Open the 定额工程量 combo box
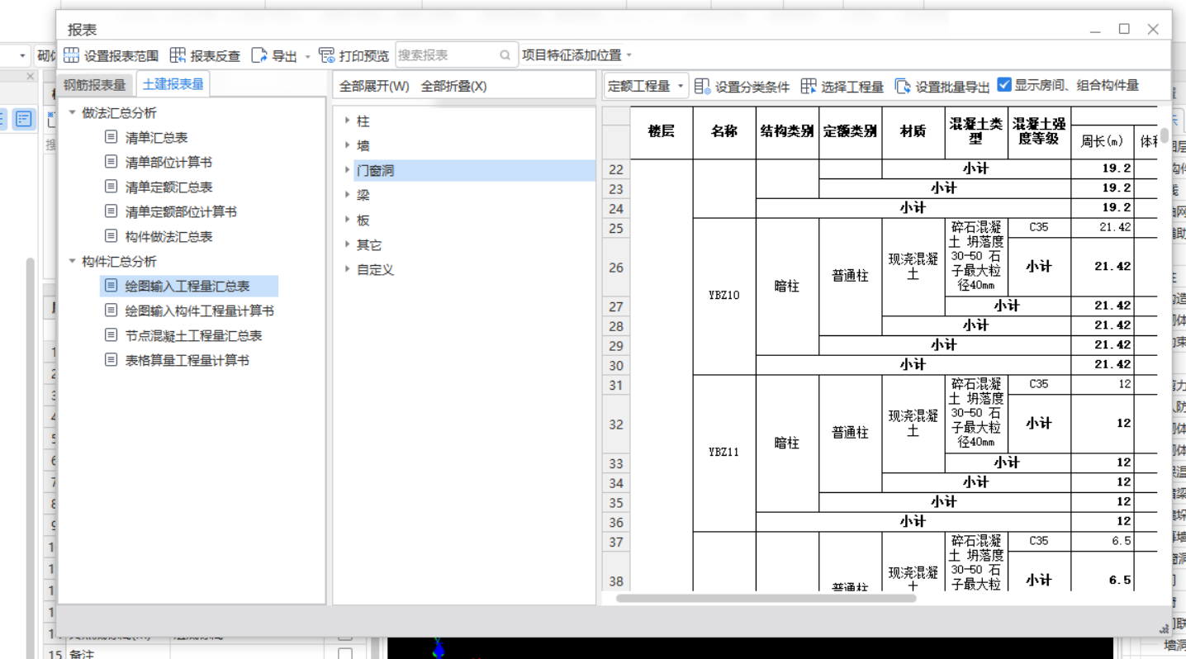The width and height of the screenshot is (1186, 659). coord(646,86)
